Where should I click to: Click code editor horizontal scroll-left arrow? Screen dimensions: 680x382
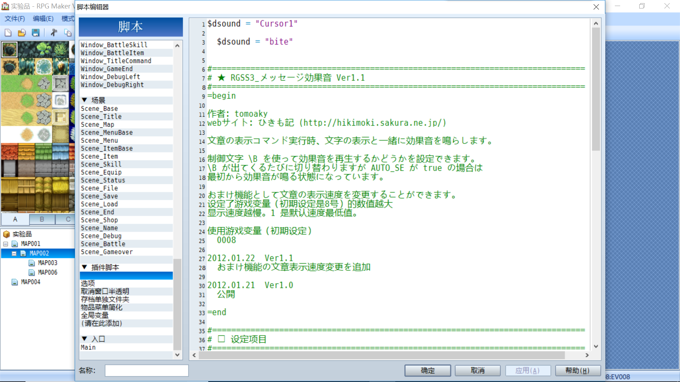[x=194, y=355]
